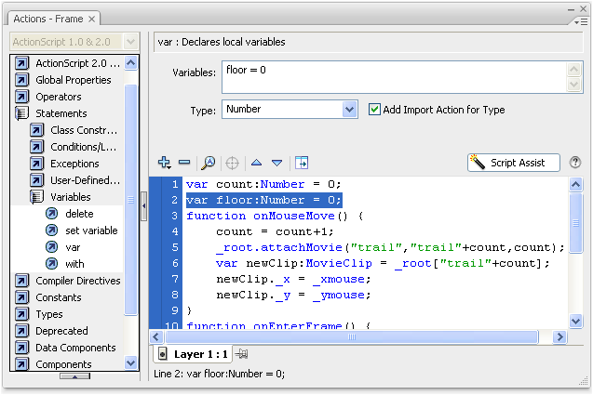The height and width of the screenshot is (395, 593).
Task: Toggle Add Import Action for Type checkbox
Action: (374, 110)
